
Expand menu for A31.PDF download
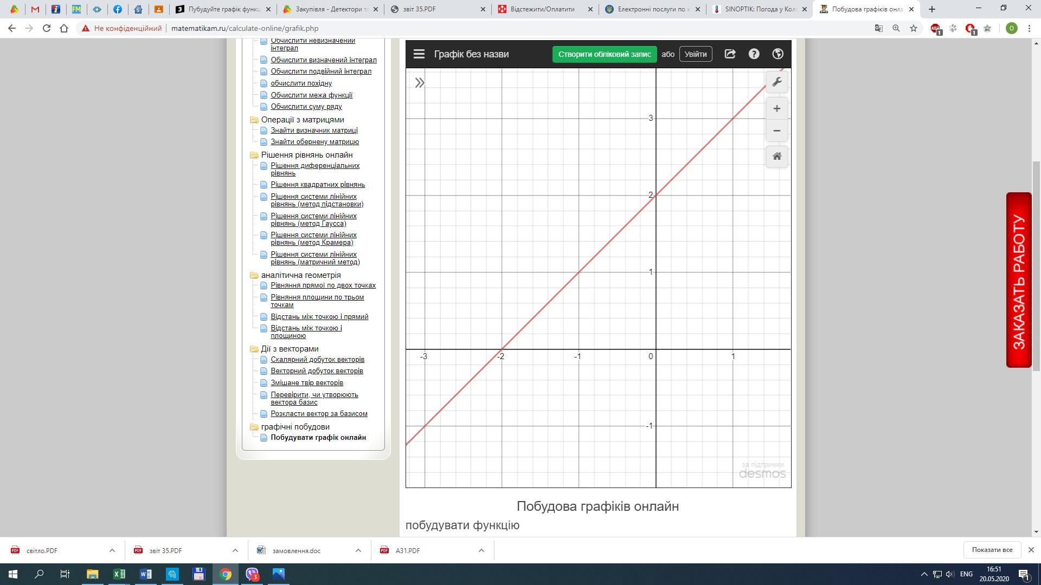[481, 550]
